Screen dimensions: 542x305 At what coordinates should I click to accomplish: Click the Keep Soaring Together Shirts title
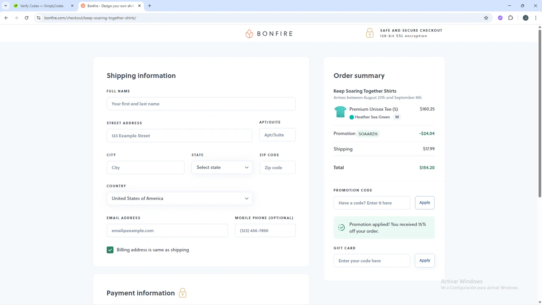click(x=365, y=91)
